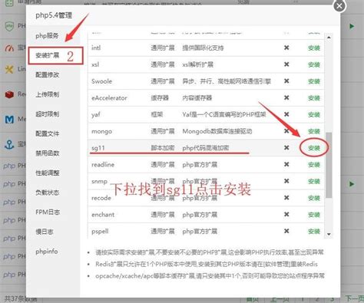364x303 pixels.
Task: Click the blue Memcached M icon in background
Action: tap(9, 120)
